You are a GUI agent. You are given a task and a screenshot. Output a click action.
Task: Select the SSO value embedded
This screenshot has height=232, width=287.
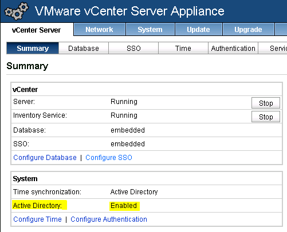[x=128, y=144]
